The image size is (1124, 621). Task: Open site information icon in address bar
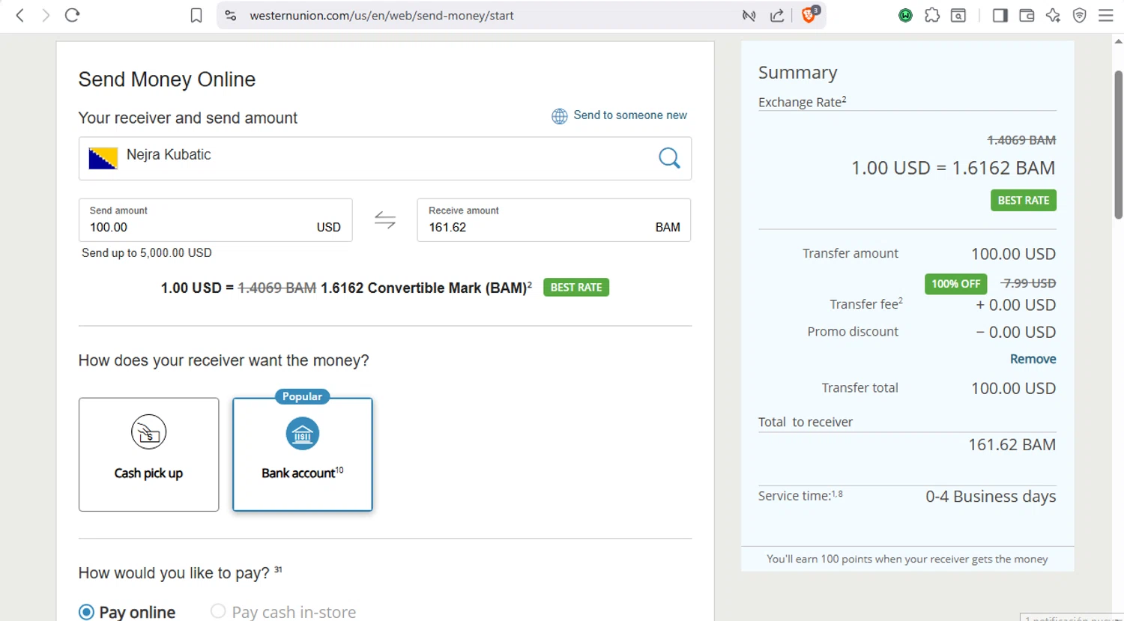coord(231,15)
